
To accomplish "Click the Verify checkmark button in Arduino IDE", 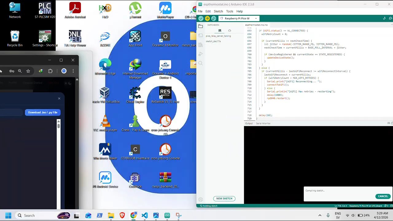I will [201, 18].
